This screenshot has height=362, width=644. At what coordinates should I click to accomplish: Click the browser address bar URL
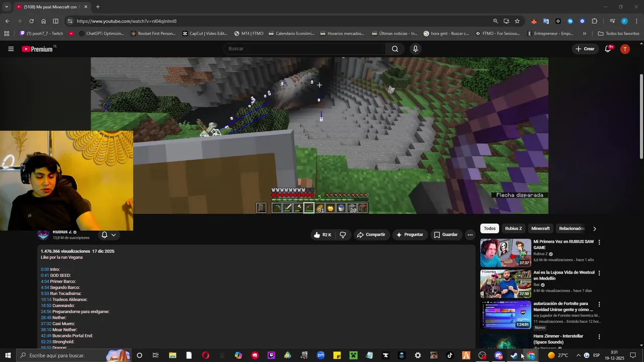coord(127,21)
